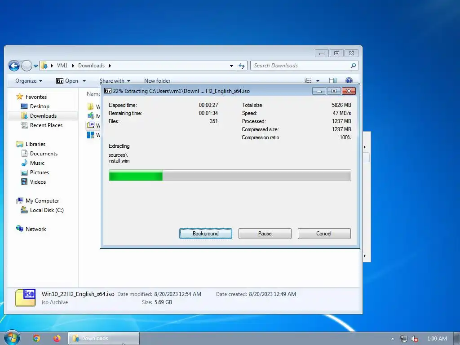
Task: Launch Firefox from the taskbar
Action: pos(57,338)
